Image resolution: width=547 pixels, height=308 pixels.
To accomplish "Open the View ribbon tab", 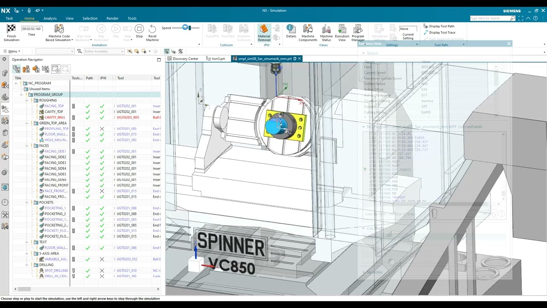I will coord(70,18).
